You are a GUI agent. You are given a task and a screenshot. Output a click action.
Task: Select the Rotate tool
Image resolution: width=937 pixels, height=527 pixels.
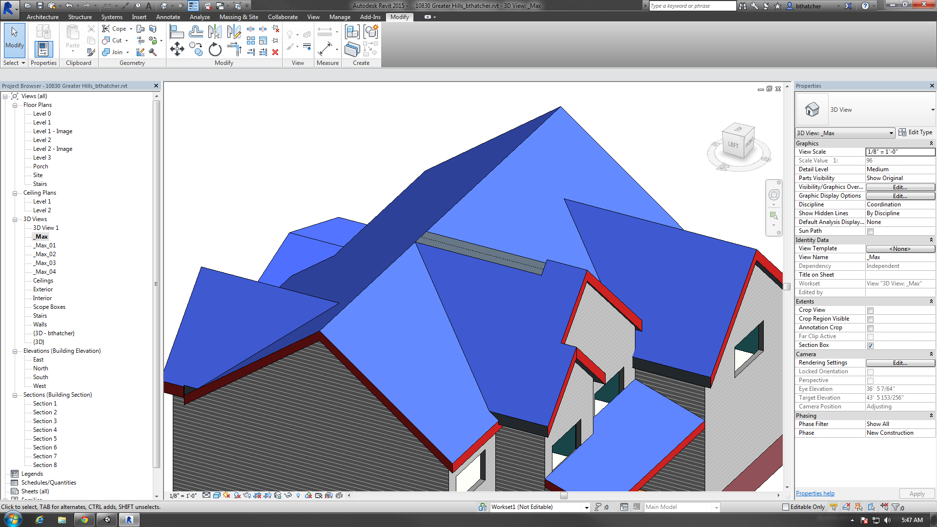point(215,49)
